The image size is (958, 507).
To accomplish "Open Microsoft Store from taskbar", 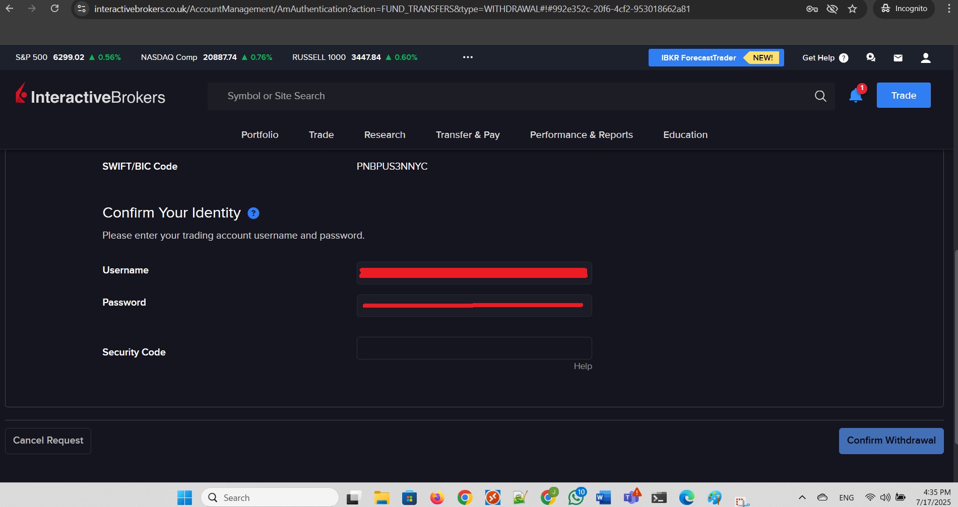I will [409, 497].
